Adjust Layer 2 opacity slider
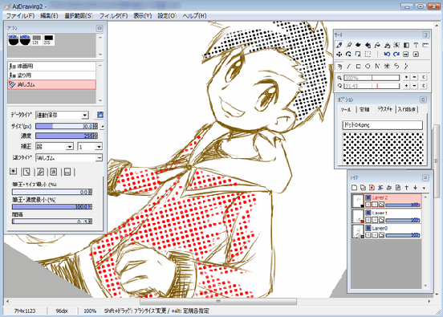Viewport: 443px width, 317px height. pyautogui.click(x=403, y=205)
